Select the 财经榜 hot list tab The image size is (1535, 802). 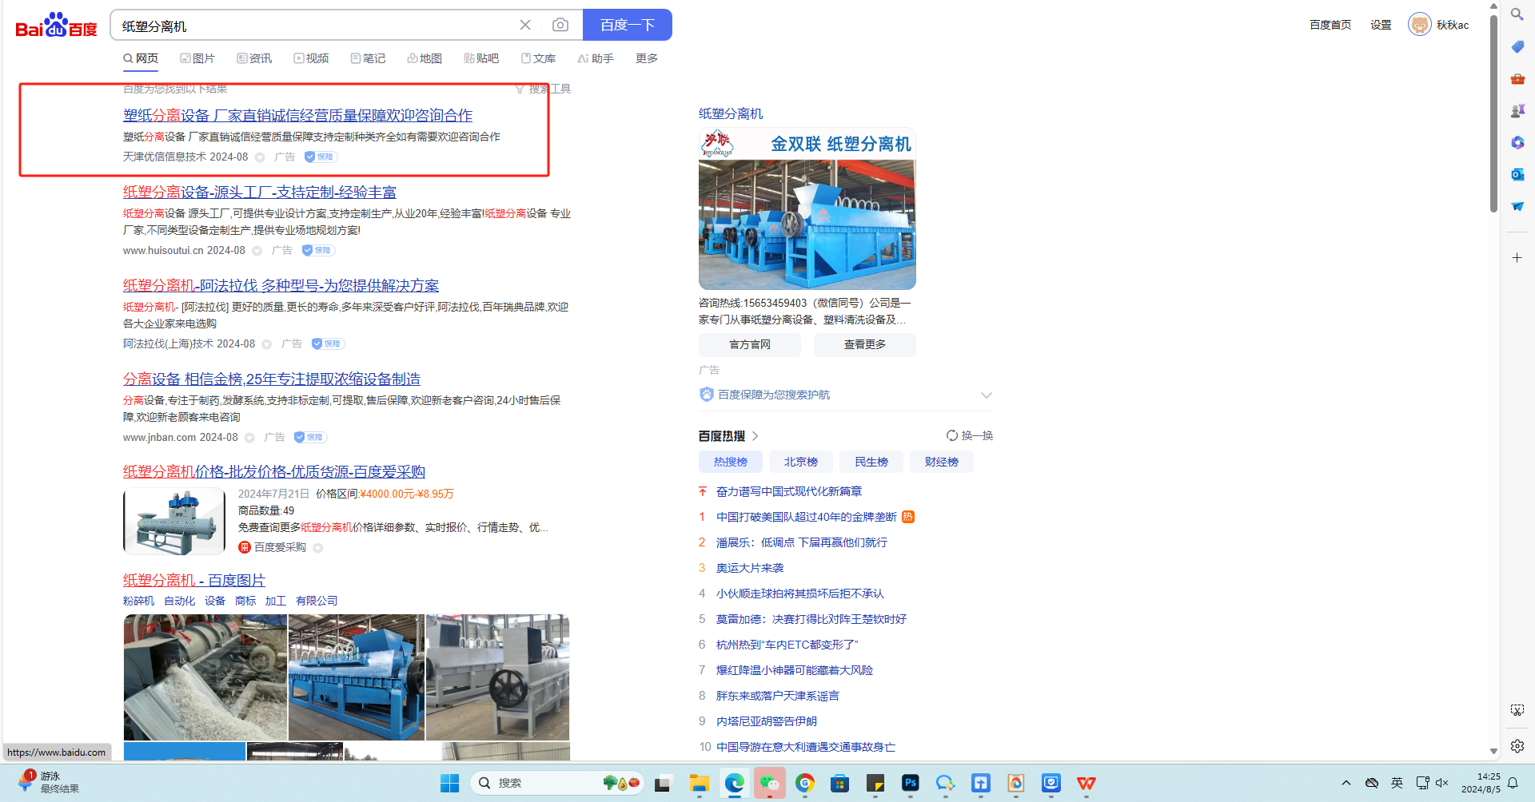(942, 462)
